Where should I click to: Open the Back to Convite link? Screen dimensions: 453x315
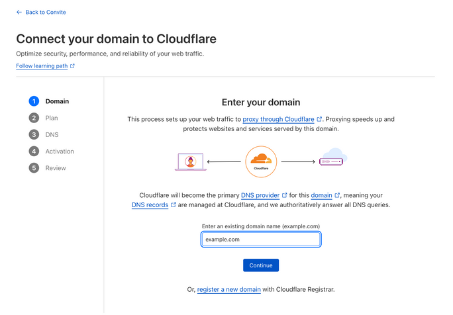[45, 12]
